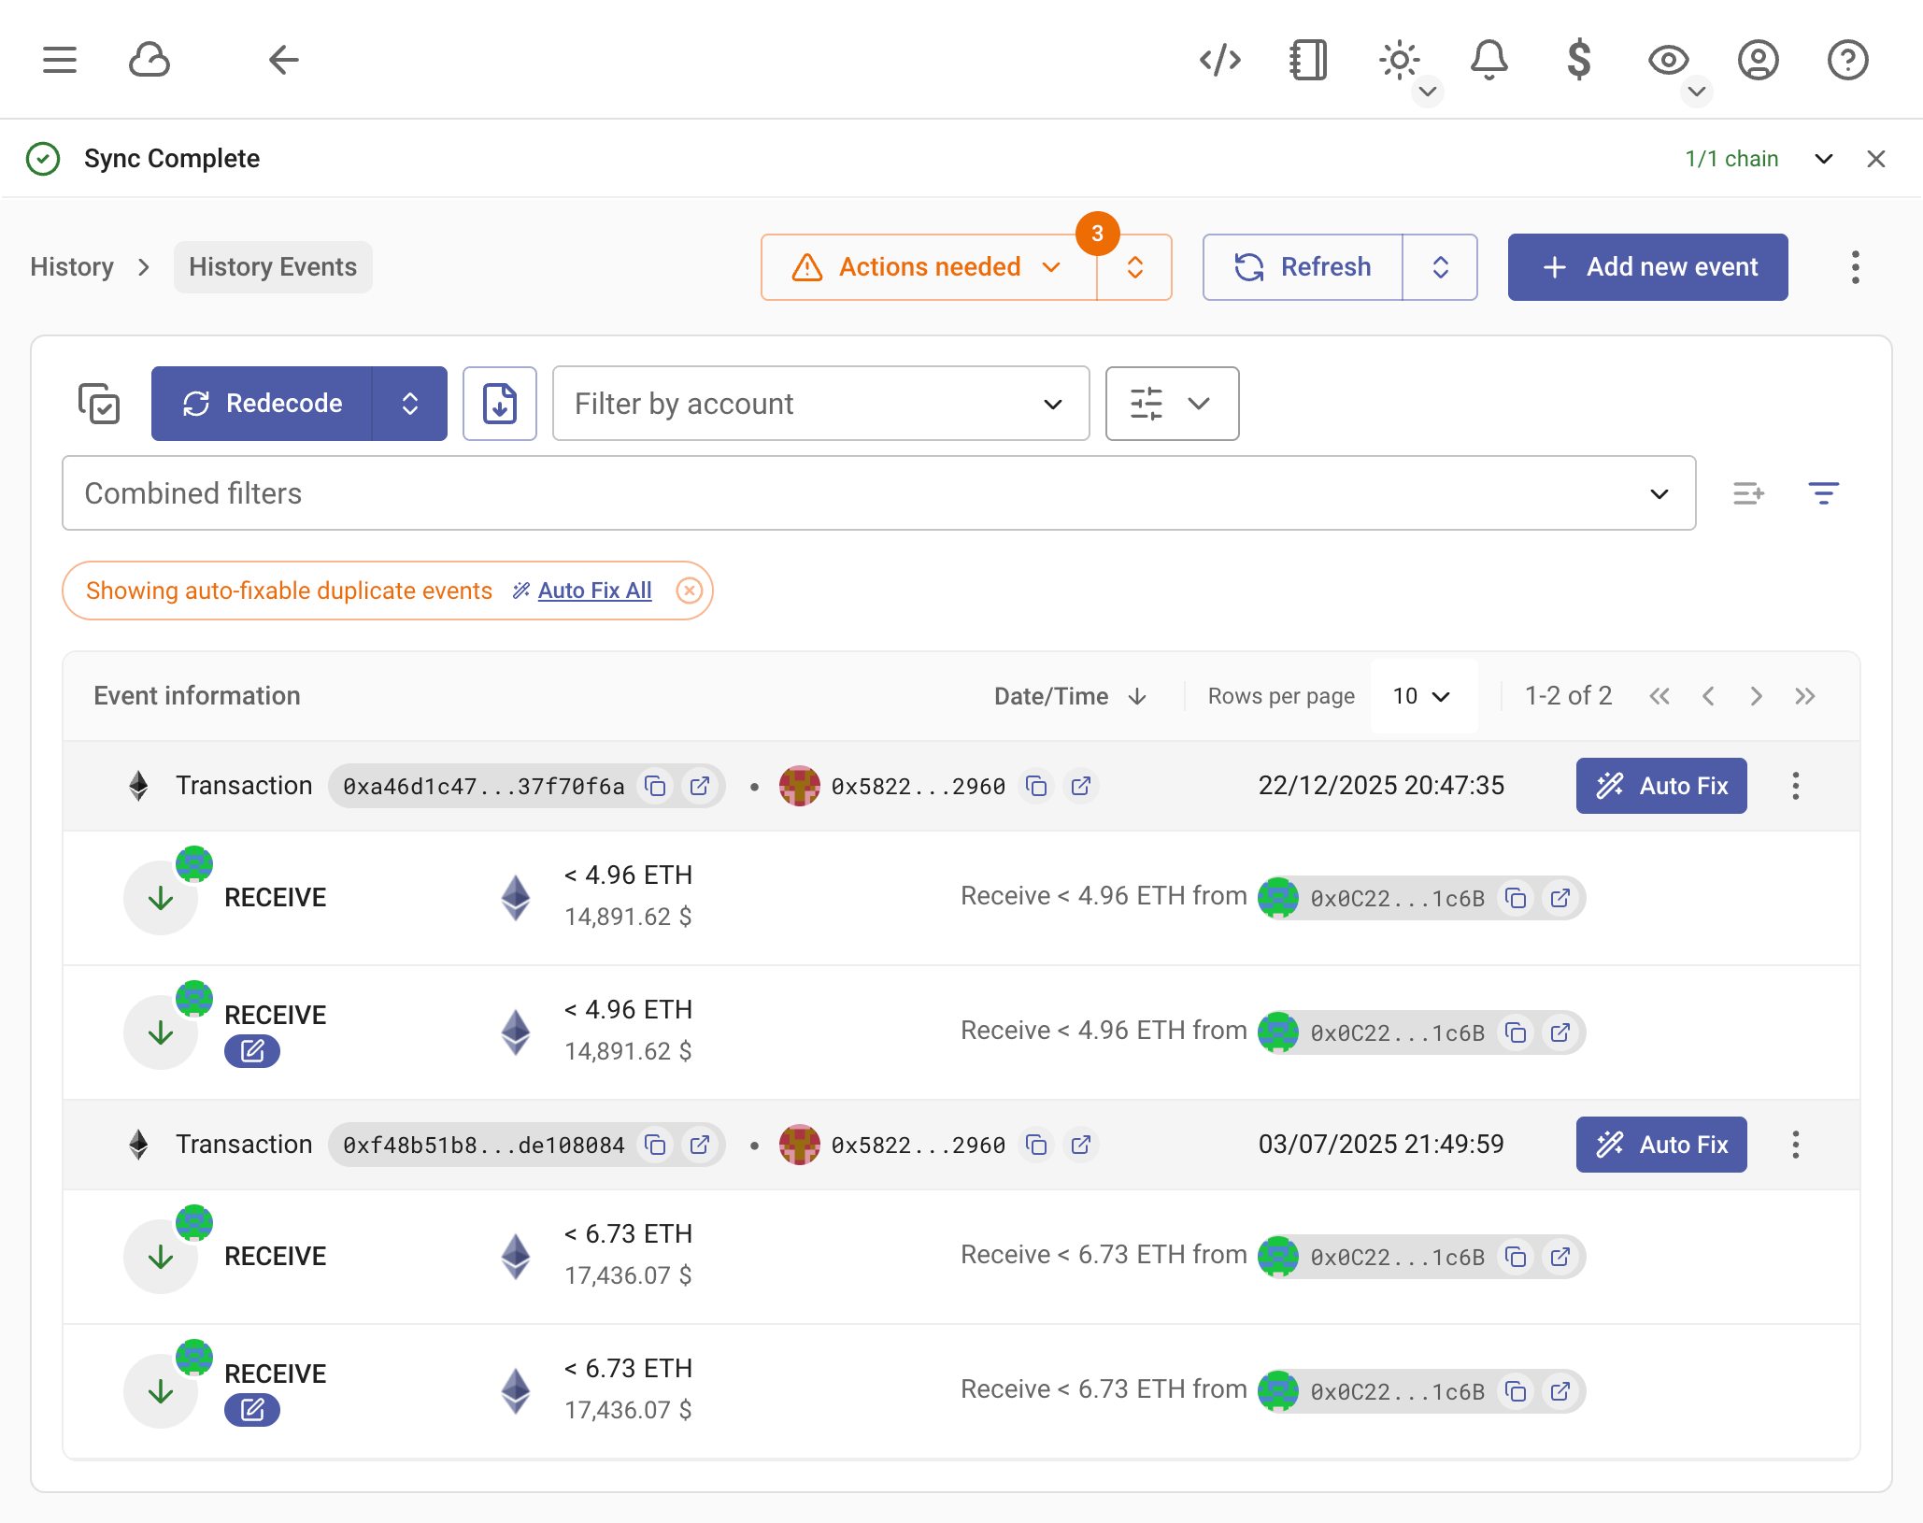Go to the History breadcrumb
Viewport: 1923px width, 1523px height.
(x=72, y=267)
